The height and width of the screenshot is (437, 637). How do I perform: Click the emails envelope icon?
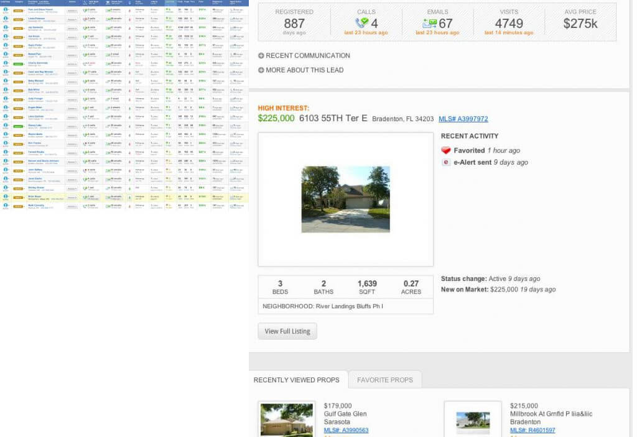[429, 23]
